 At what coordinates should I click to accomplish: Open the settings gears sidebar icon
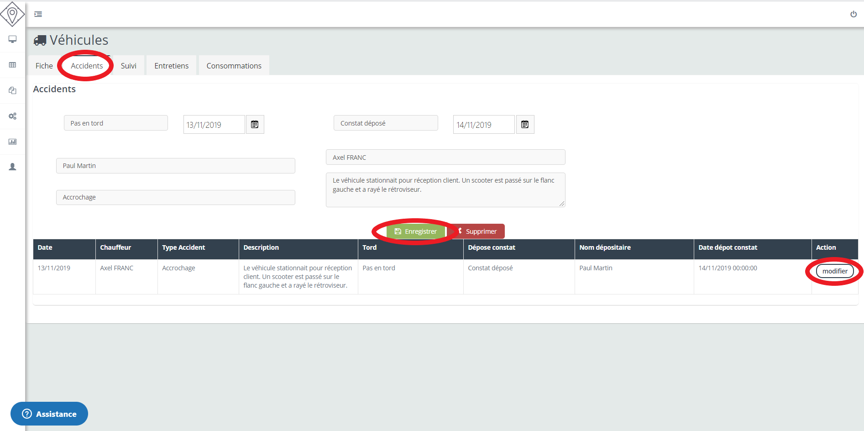coord(12,116)
